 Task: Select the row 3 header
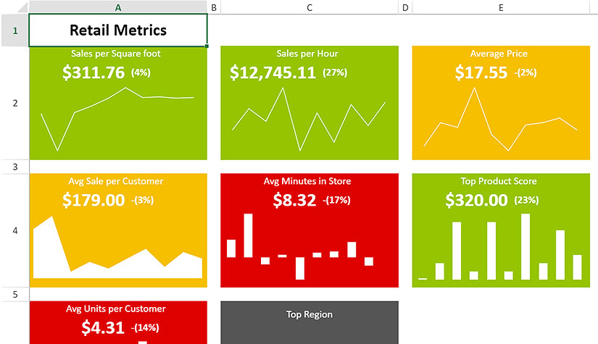click(x=14, y=167)
